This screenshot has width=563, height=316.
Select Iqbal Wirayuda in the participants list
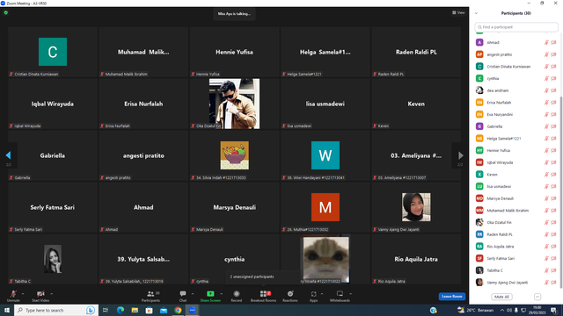pos(516,162)
